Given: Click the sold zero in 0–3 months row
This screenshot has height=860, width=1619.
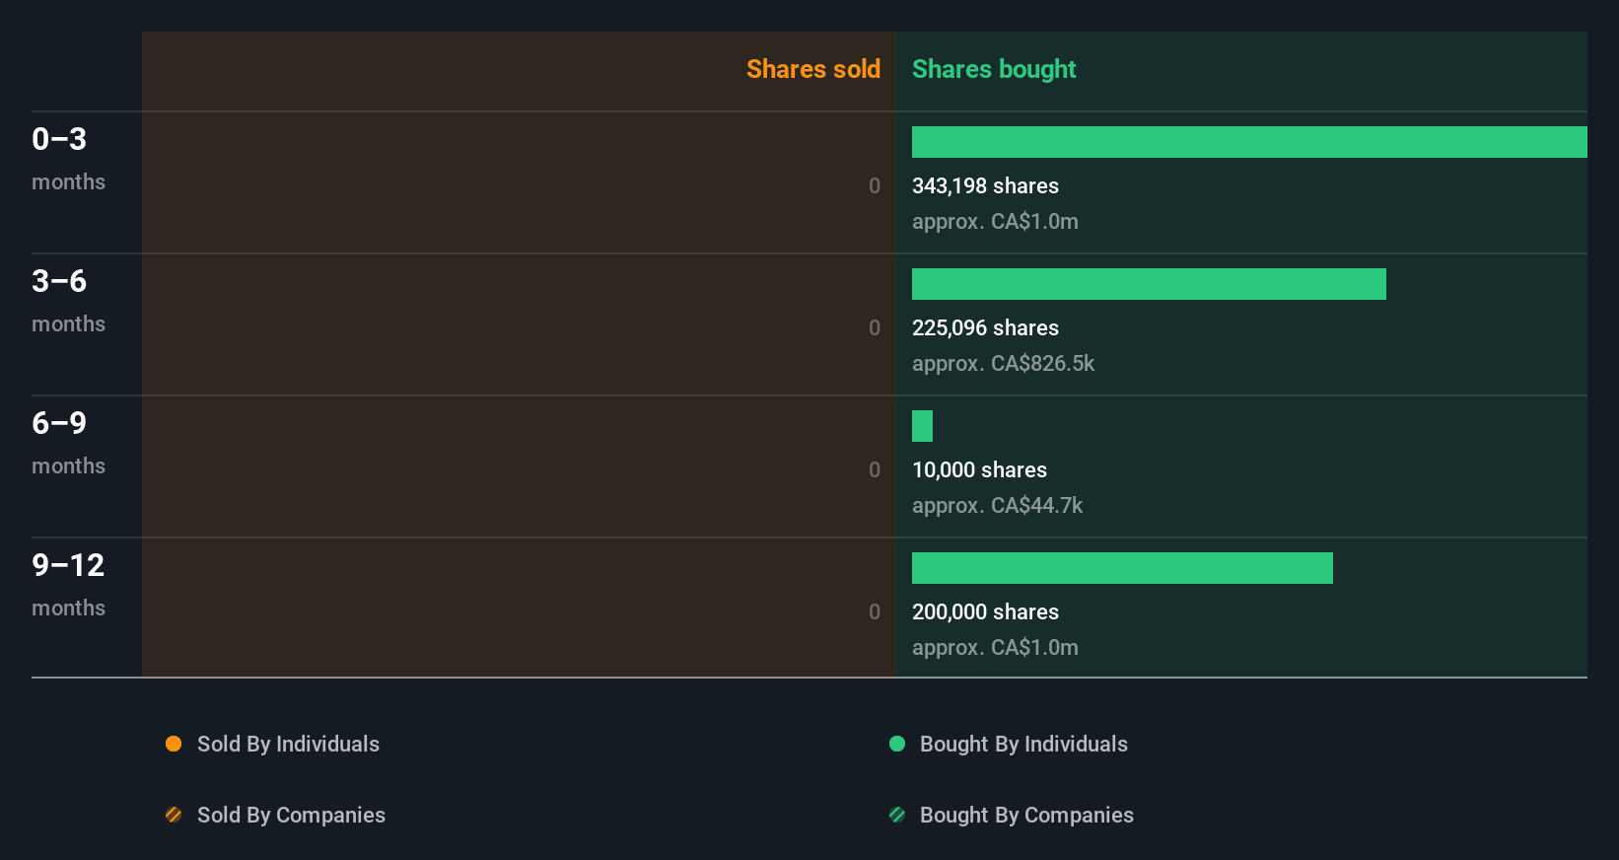Looking at the screenshot, I should point(875,185).
